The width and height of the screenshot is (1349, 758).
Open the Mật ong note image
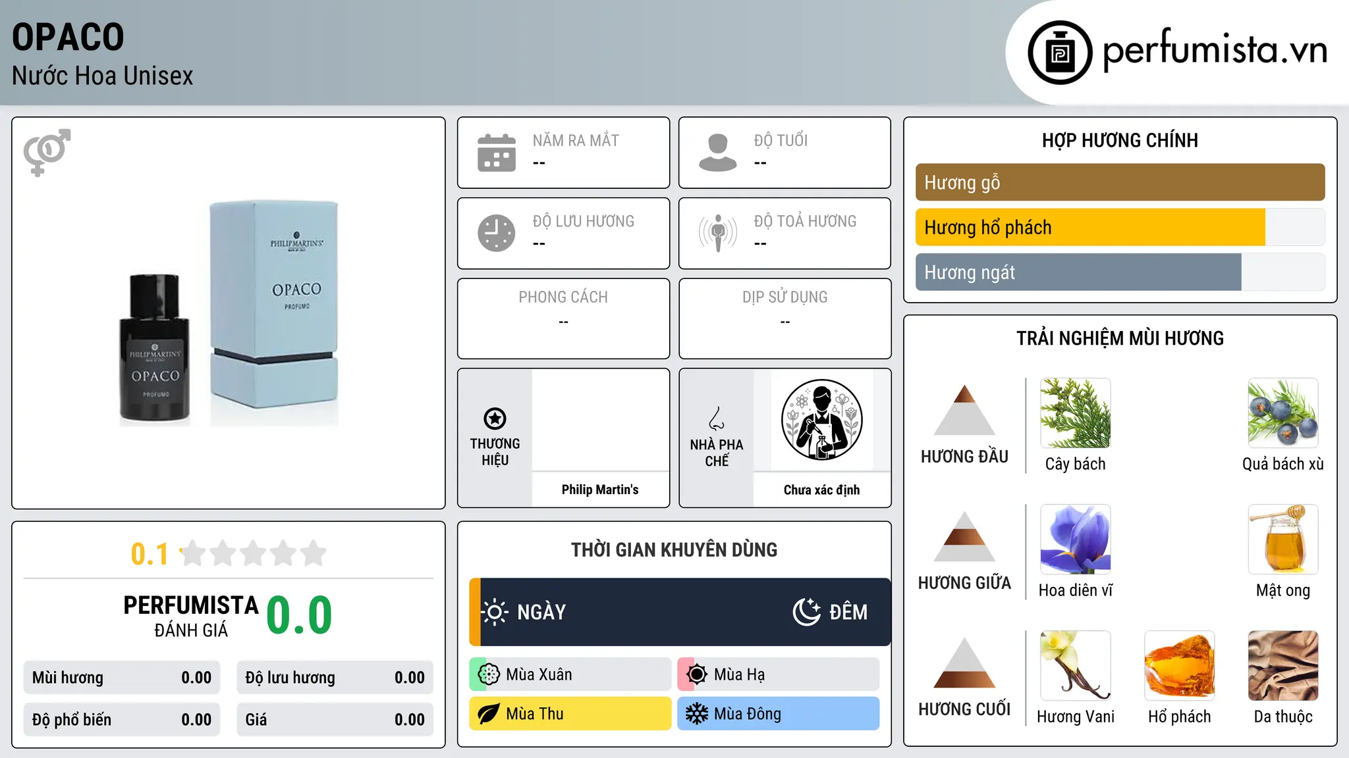pos(1283,540)
